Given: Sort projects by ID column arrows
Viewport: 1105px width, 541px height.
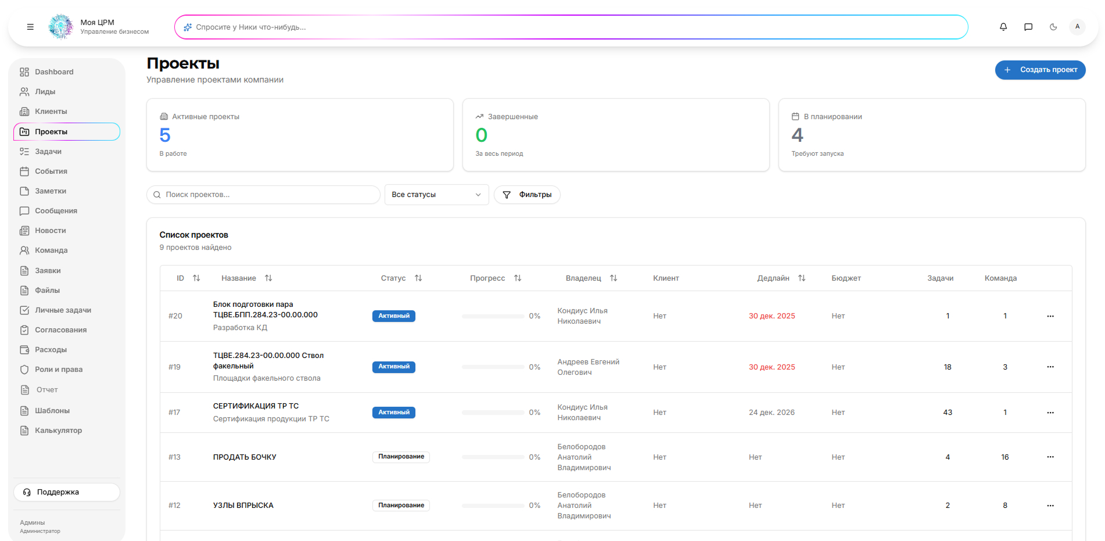Looking at the screenshot, I should click(x=196, y=278).
